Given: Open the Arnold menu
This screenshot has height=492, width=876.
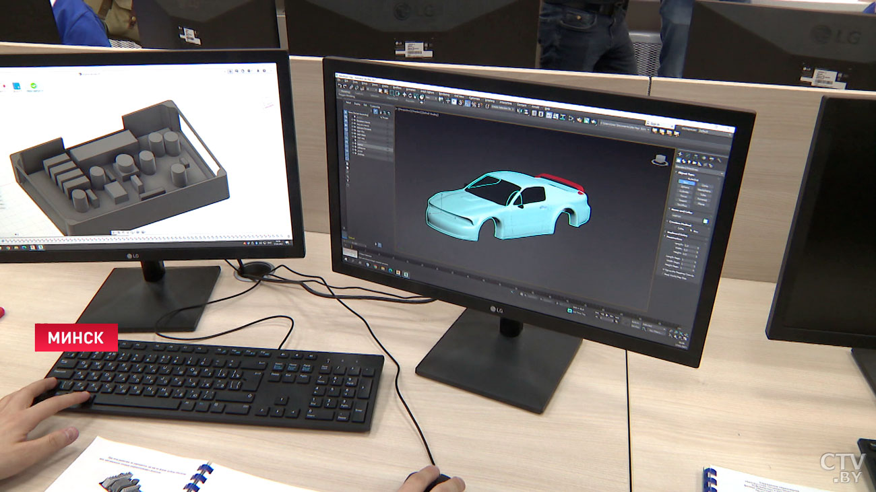Looking at the screenshot, I should (x=535, y=107).
